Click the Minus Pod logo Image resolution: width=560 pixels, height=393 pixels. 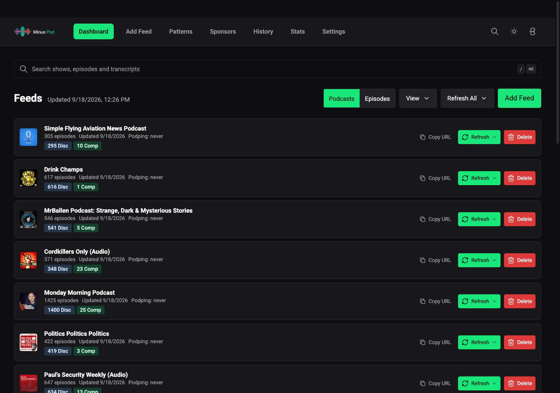[x=34, y=31]
